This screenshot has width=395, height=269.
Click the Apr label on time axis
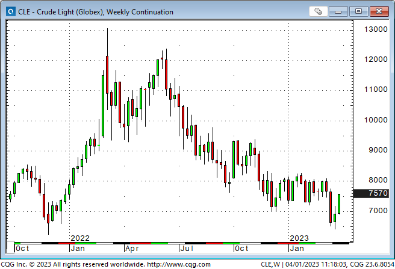pos(132,249)
